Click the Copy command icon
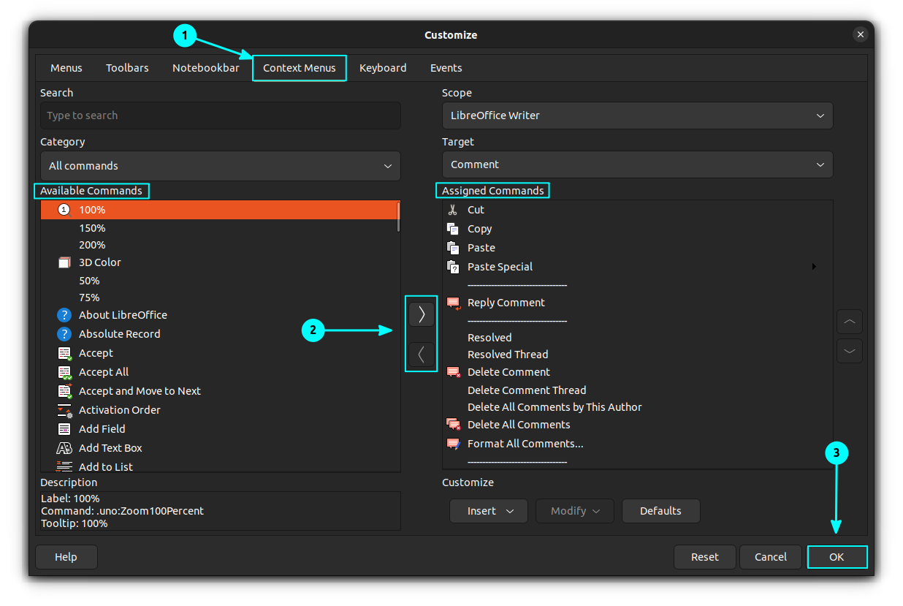Viewport: 903px width, 606px height. [453, 229]
